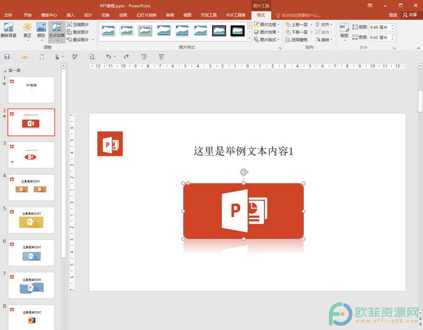Click the Open folder icon
423x330 pixels.
pos(24,56)
